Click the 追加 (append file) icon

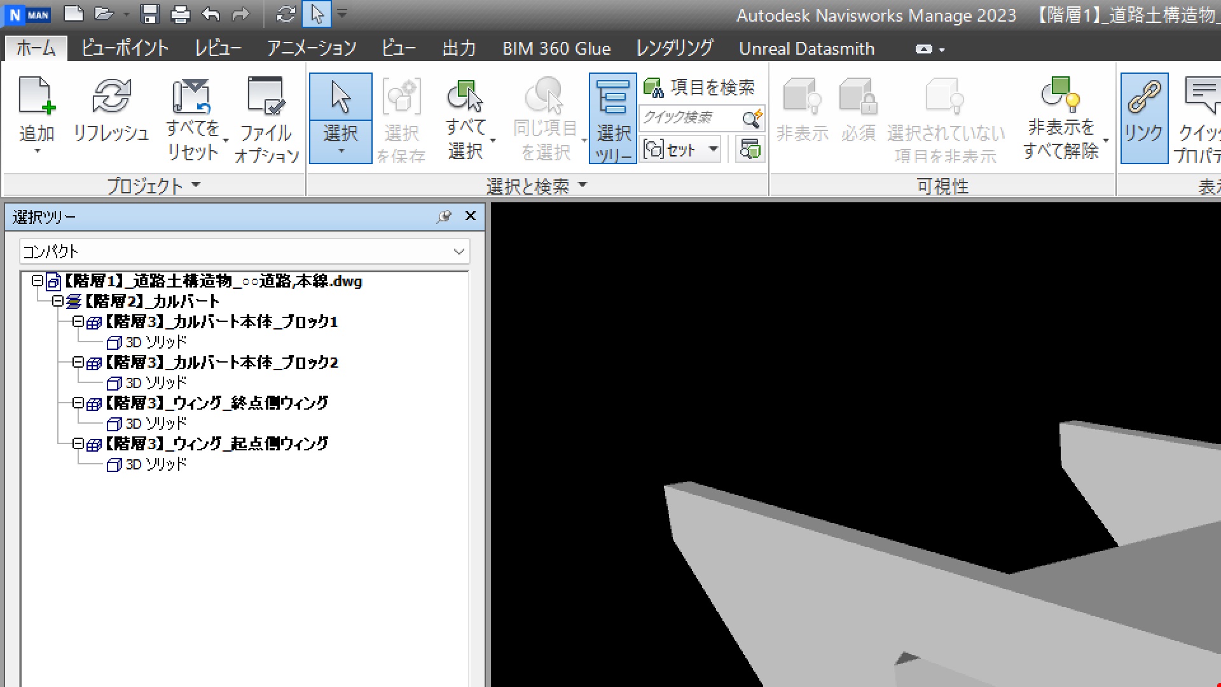(x=37, y=95)
